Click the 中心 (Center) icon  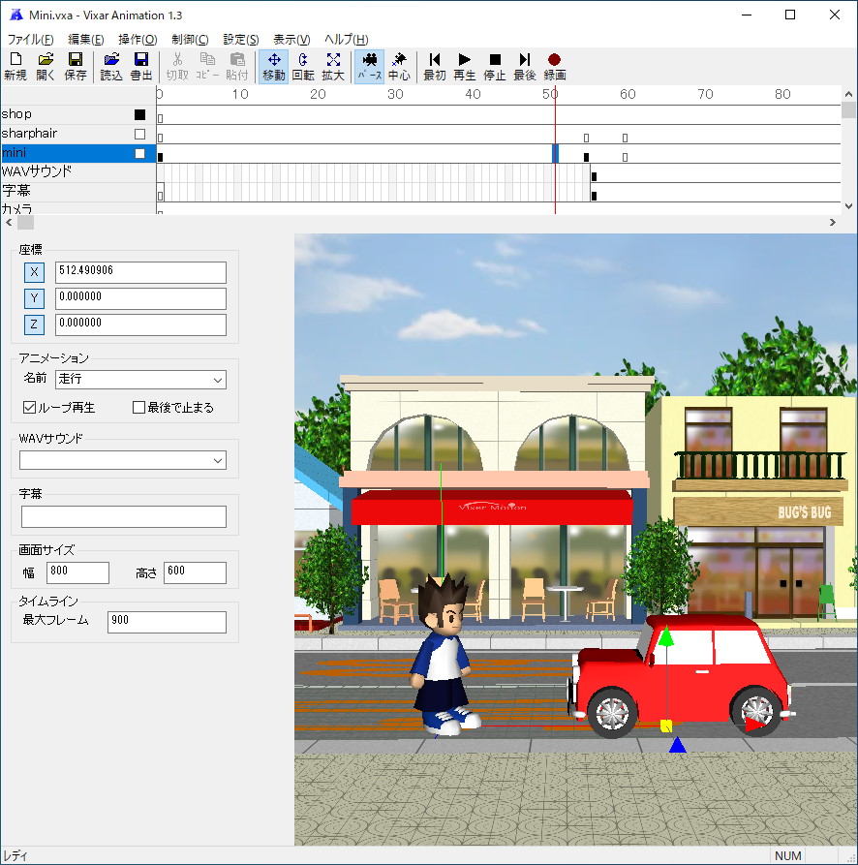(400, 67)
